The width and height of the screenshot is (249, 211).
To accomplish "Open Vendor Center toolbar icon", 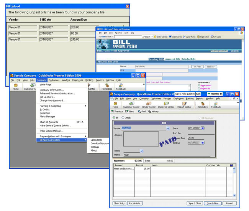I will (x=149, y=105).
